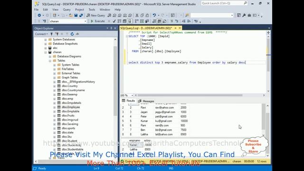Open the Help menu
The image size is (304, 171).
tap(117, 9)
